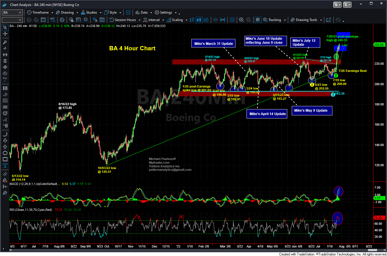This screenshot has height=256, width=387.
Task: Click the chat bubble icon in toolbar
Action: 338,20
